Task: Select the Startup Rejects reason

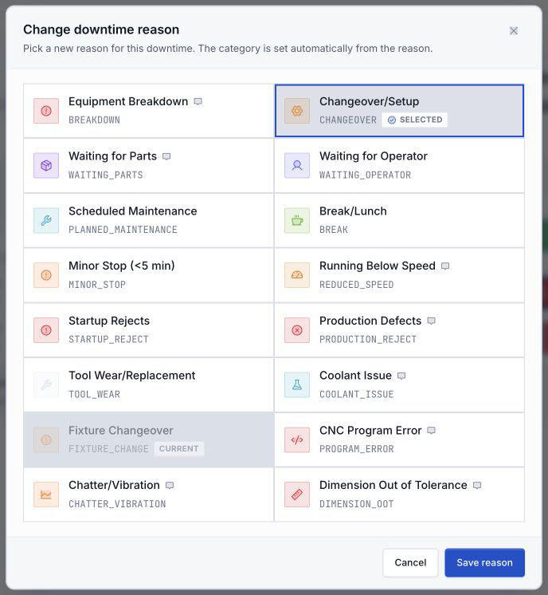Action: tap(149, 330)
